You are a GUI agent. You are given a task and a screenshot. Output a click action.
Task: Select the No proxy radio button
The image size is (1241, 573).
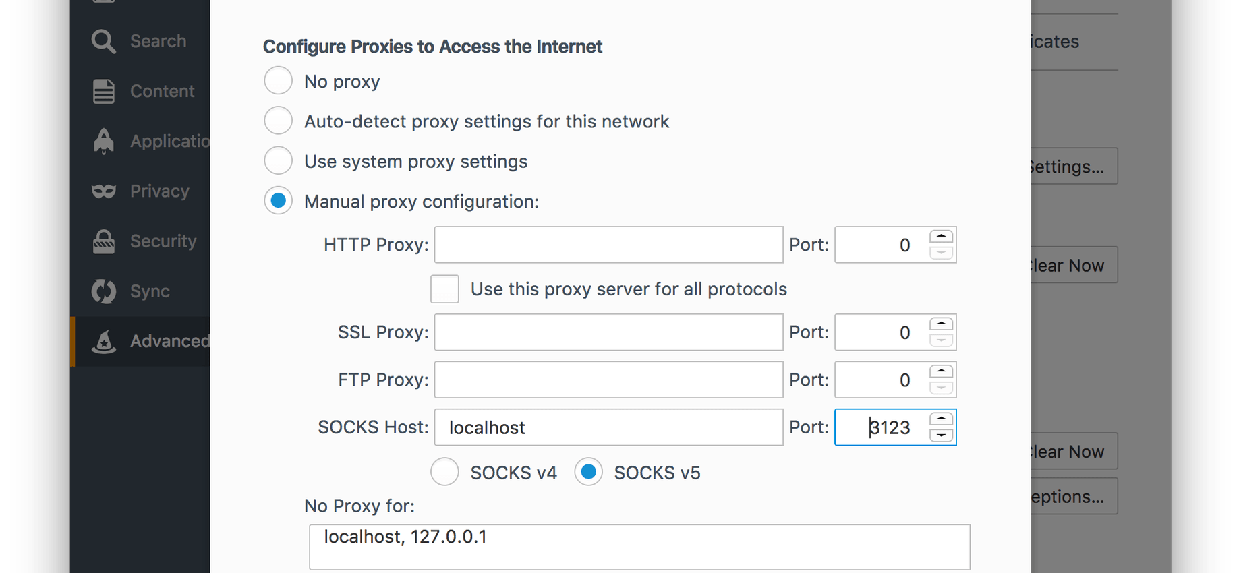coord(278,81)
